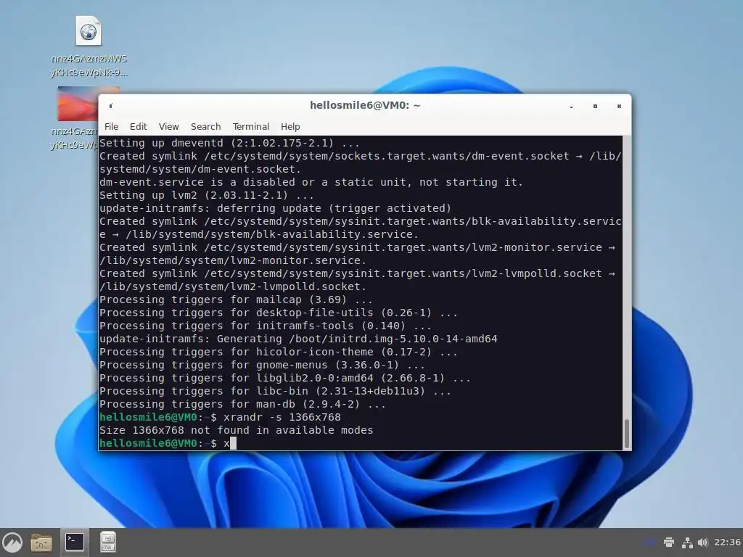Click the terminal title 'hellosmile6@VM0: ~'
Image resolution: width=743 pixels, height=557 pixels.
coord(365,105)
